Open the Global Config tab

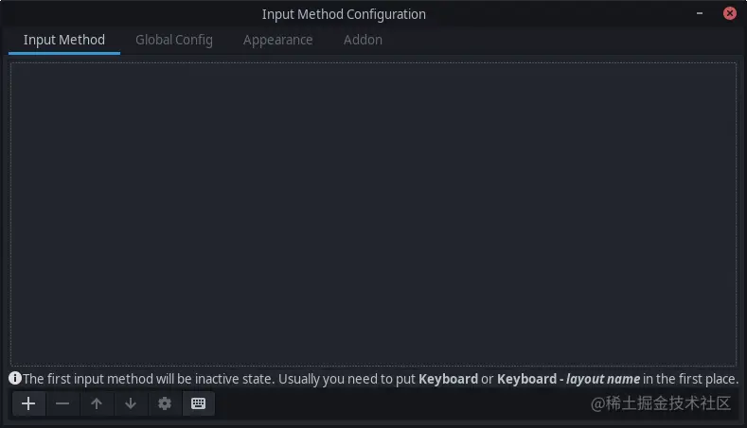point(174,40)
